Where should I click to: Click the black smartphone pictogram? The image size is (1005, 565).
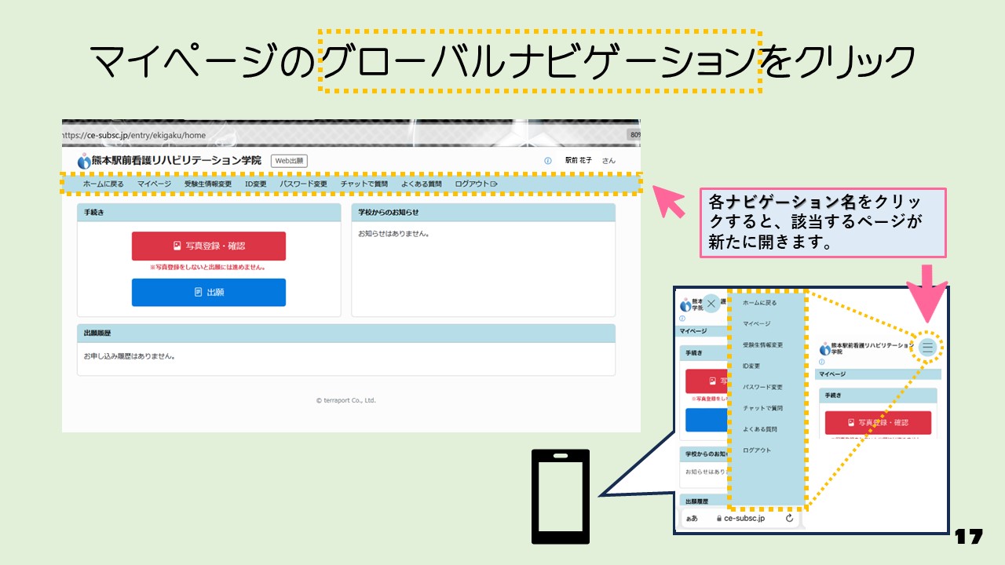(x=561, y=496)
